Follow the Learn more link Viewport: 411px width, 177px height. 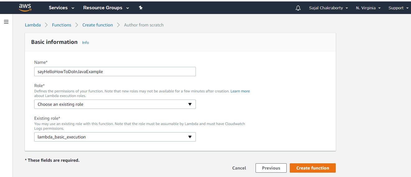[x=240, y=91]
